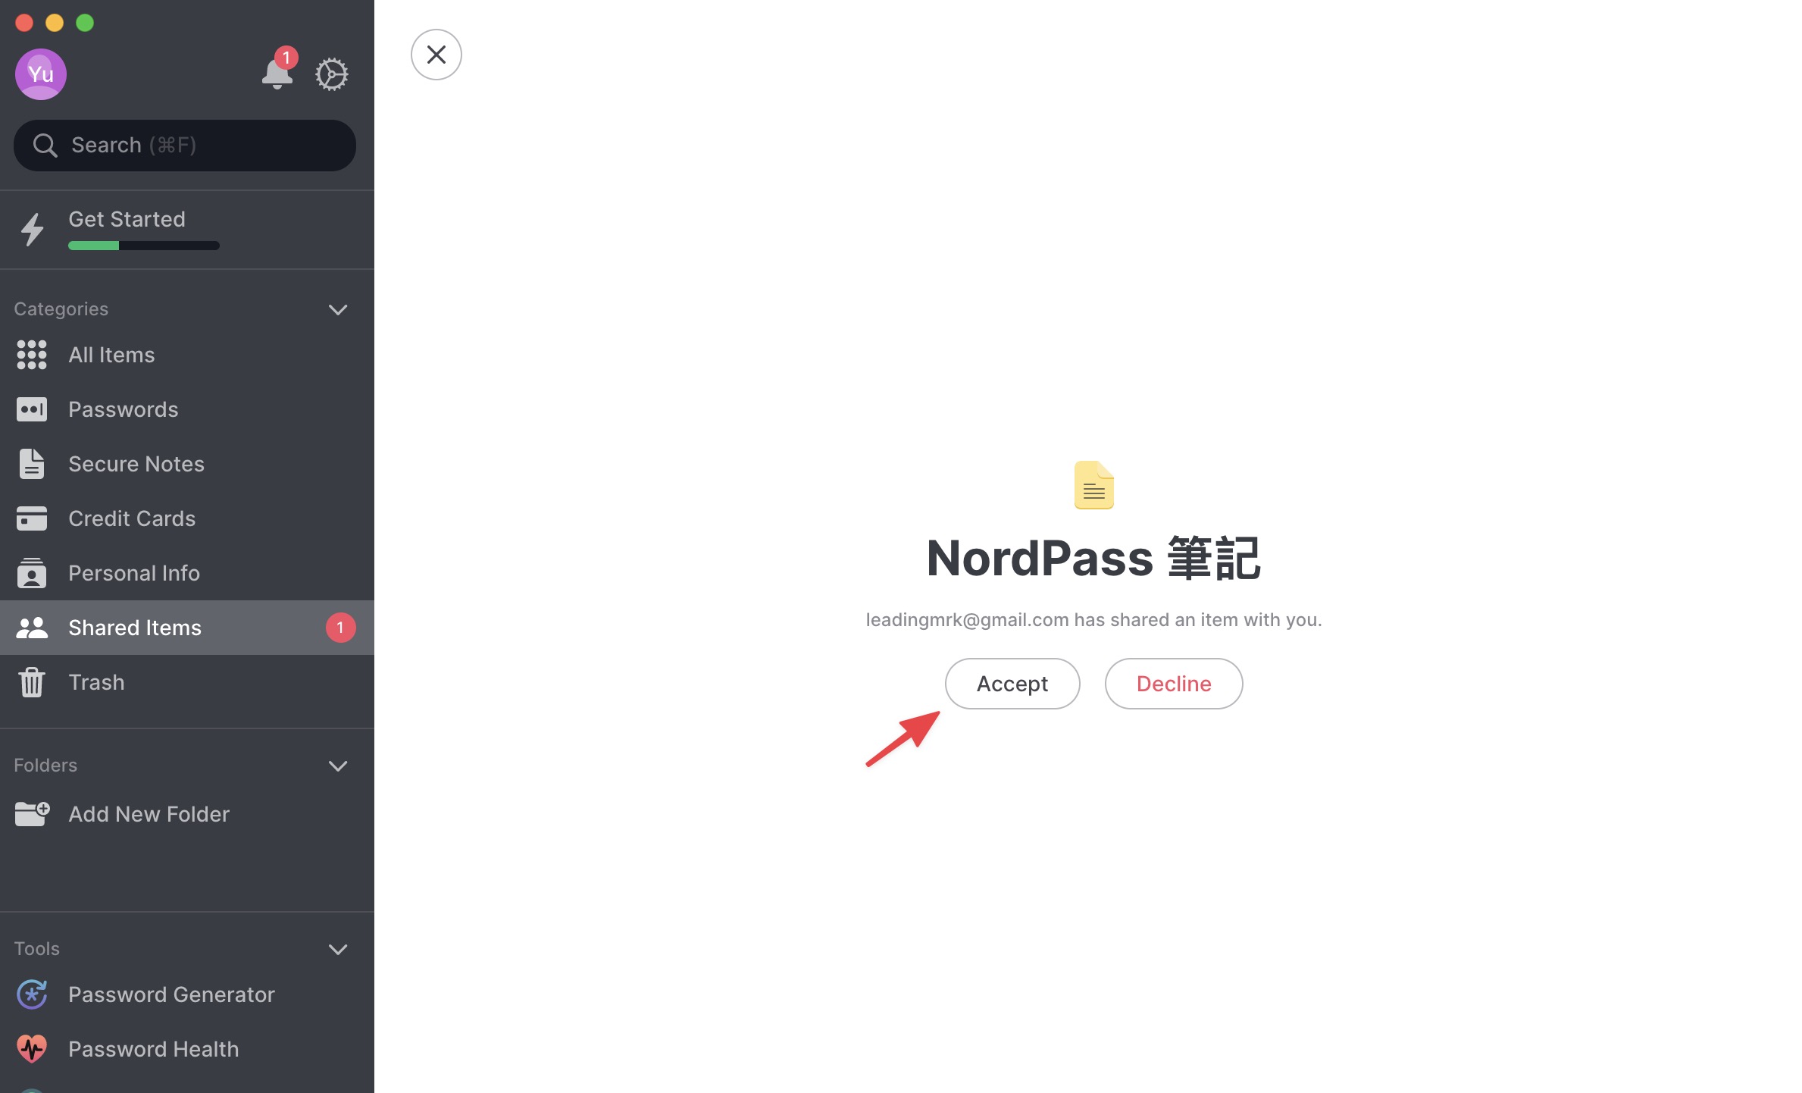Screen dimensions: 1802x1093
Task: Click the Password Generator icon
Action: pyautogui.click(x=32, y=994)
